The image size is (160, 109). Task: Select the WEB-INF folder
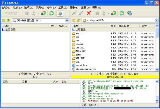(x=113, y=58)
